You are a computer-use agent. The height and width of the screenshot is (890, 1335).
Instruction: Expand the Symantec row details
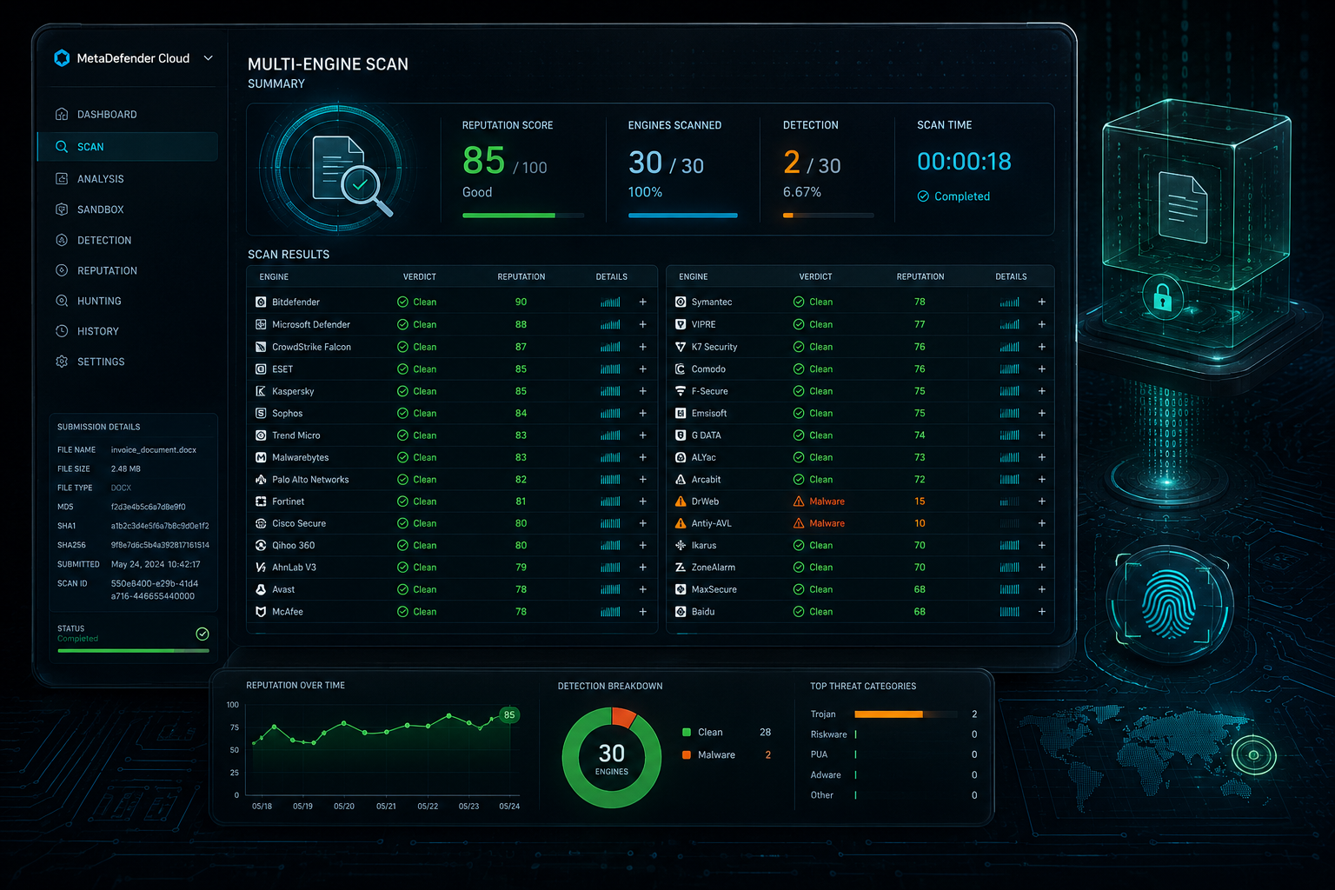click(x=1042, y=302)
